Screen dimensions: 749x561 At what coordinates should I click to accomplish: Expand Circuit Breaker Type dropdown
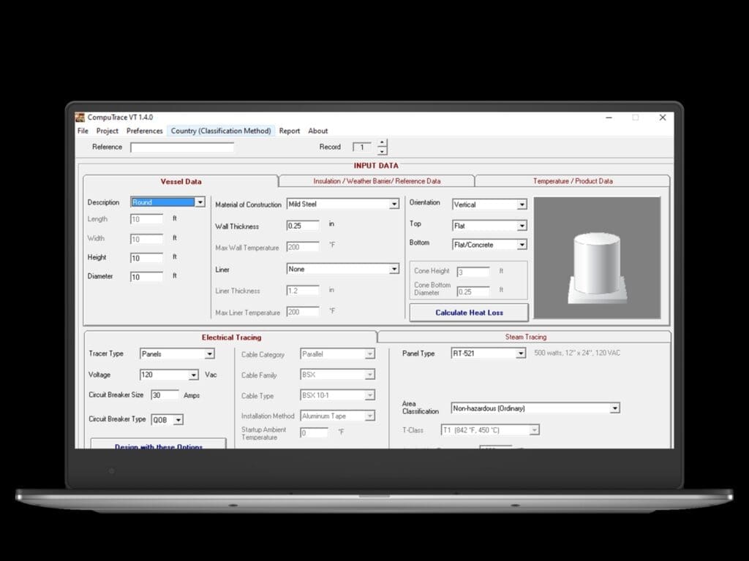[178, 420]
